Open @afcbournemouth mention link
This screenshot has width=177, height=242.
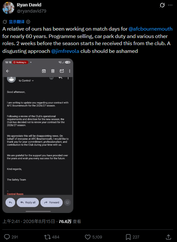tap(151, 29)
